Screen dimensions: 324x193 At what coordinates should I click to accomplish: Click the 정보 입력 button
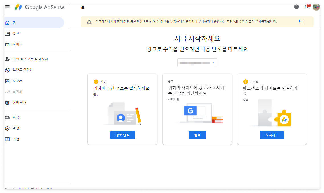pyautogui.click(x=123, y=135)
